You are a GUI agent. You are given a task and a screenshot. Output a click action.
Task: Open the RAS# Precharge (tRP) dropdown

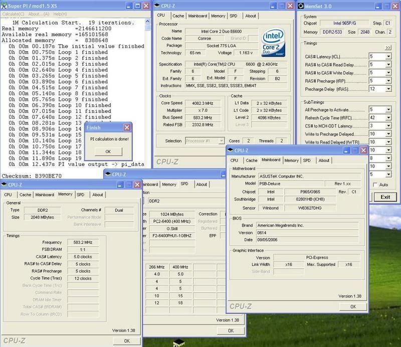(x=388, y=81)
